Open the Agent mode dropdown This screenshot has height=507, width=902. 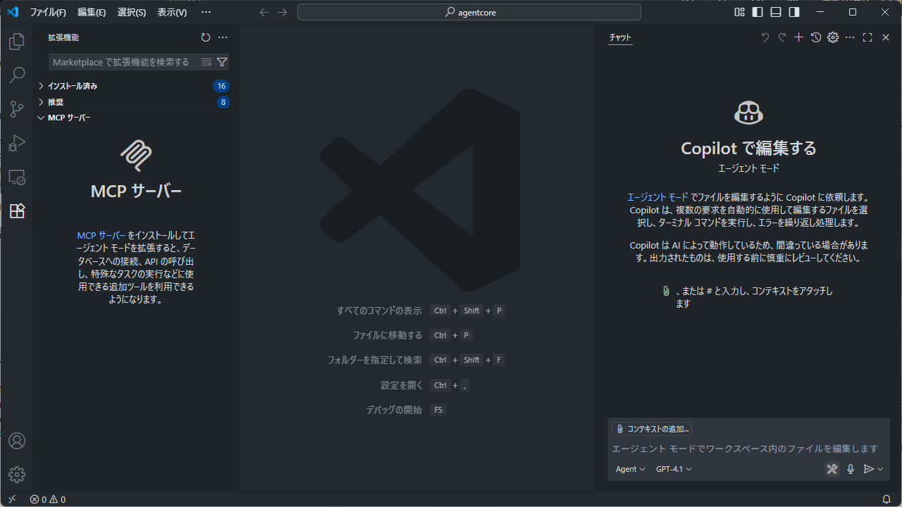(x=630, y=469)
